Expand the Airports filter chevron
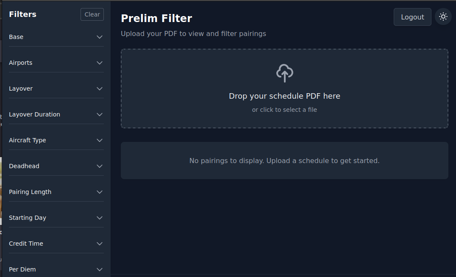 tap(100, 63)
